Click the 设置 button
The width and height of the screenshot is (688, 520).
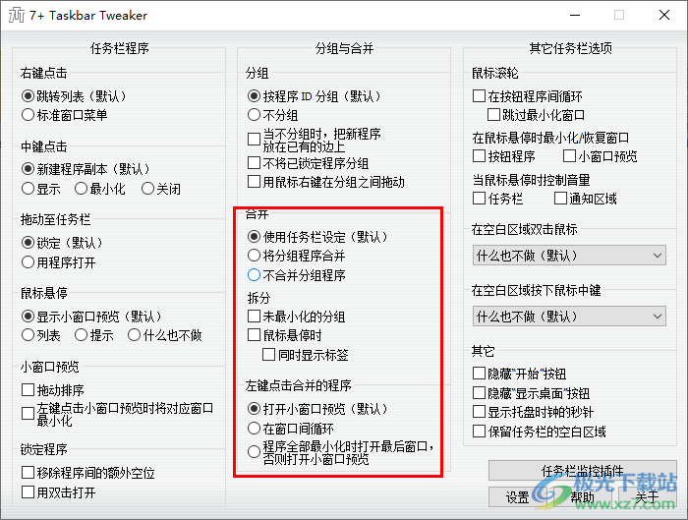pyautogui.click(x=517, y=497)
